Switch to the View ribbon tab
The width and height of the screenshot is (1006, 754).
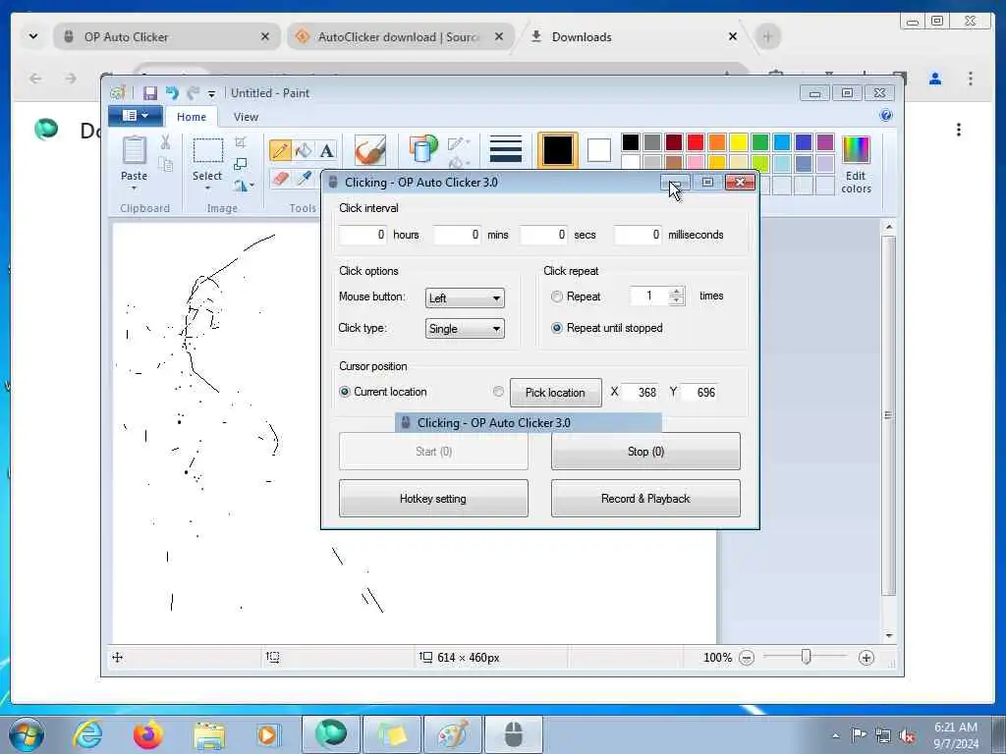246,117
